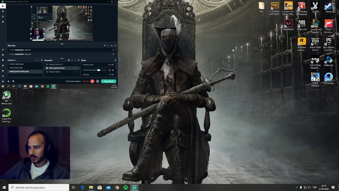Lock the bottom Display Capture source
This screenshot has width=339, height=191.
click(74, 72)
